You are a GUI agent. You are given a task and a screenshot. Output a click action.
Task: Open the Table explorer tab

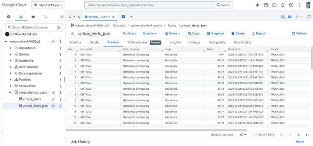point(137,42)
